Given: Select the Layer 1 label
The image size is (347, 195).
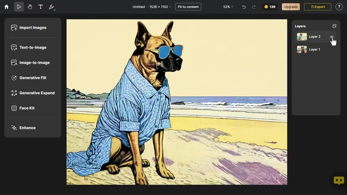Looking at the screenshot, I should click(x=314, y=50).
